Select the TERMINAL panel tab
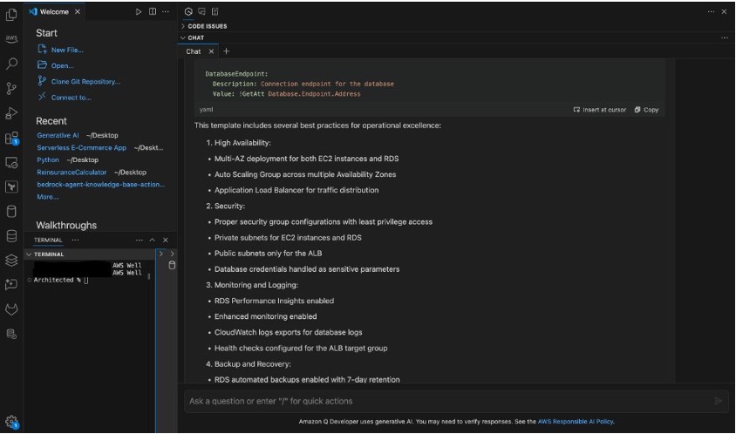 (x=48, y=240)
